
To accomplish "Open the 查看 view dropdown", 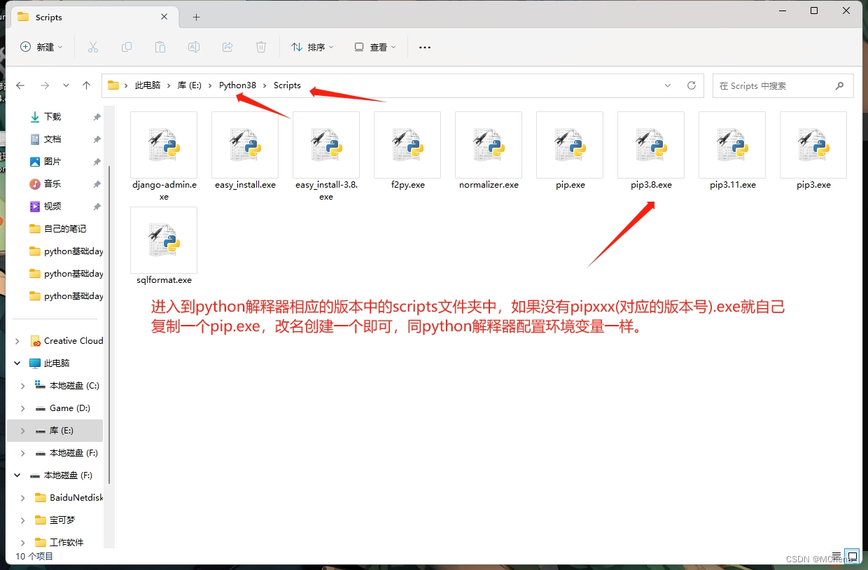I will coord(374,47).
